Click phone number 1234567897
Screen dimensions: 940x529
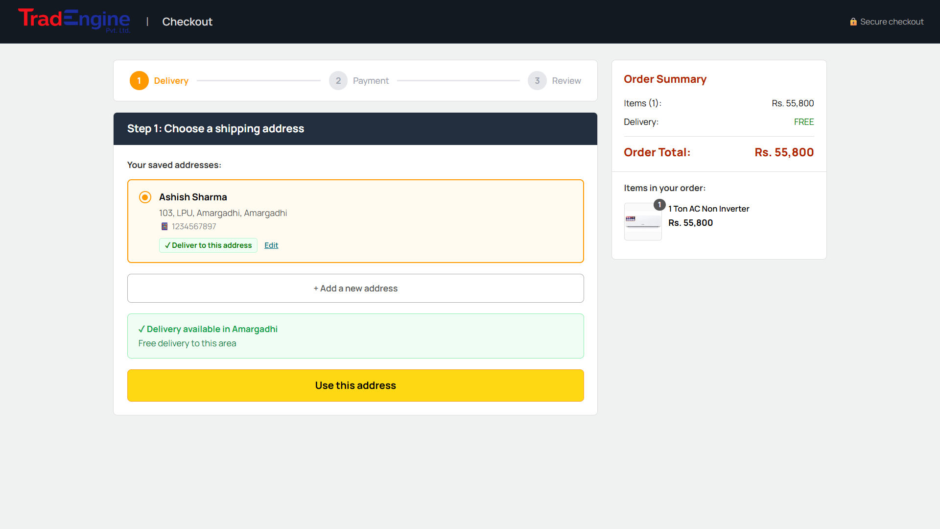[x=194, y=226]
